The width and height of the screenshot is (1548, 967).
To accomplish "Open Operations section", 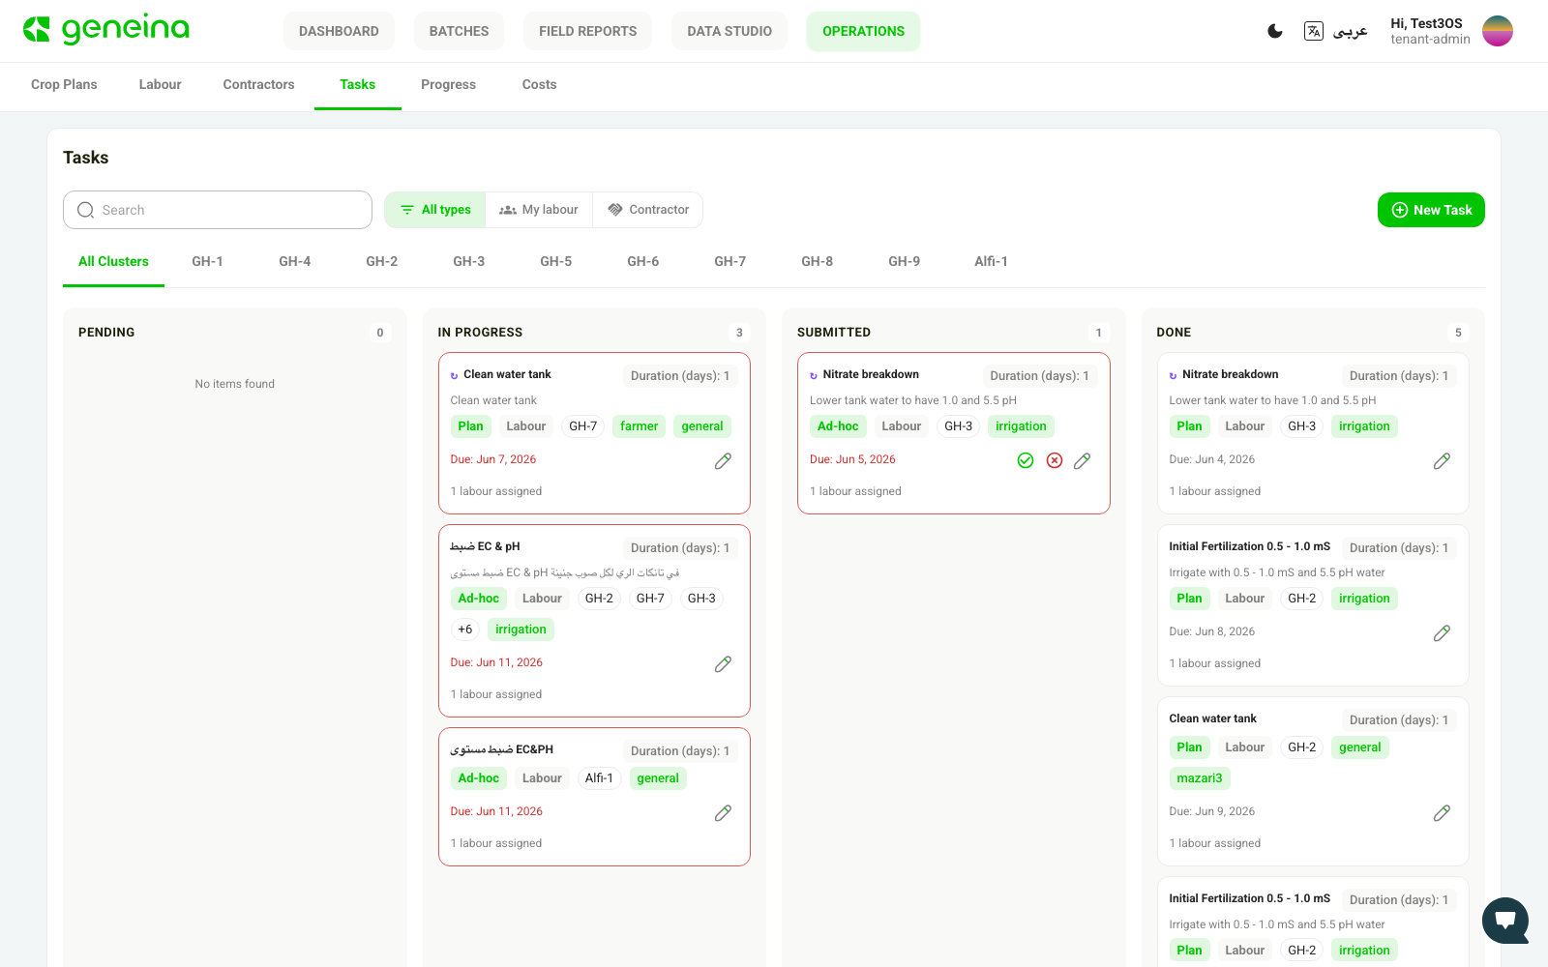I will [x=863, y=31].
